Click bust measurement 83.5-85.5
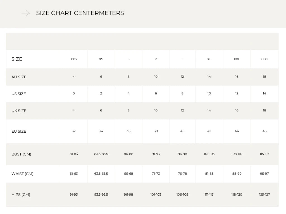The width and height of the screenshot is (286, 214). point(101,154)
